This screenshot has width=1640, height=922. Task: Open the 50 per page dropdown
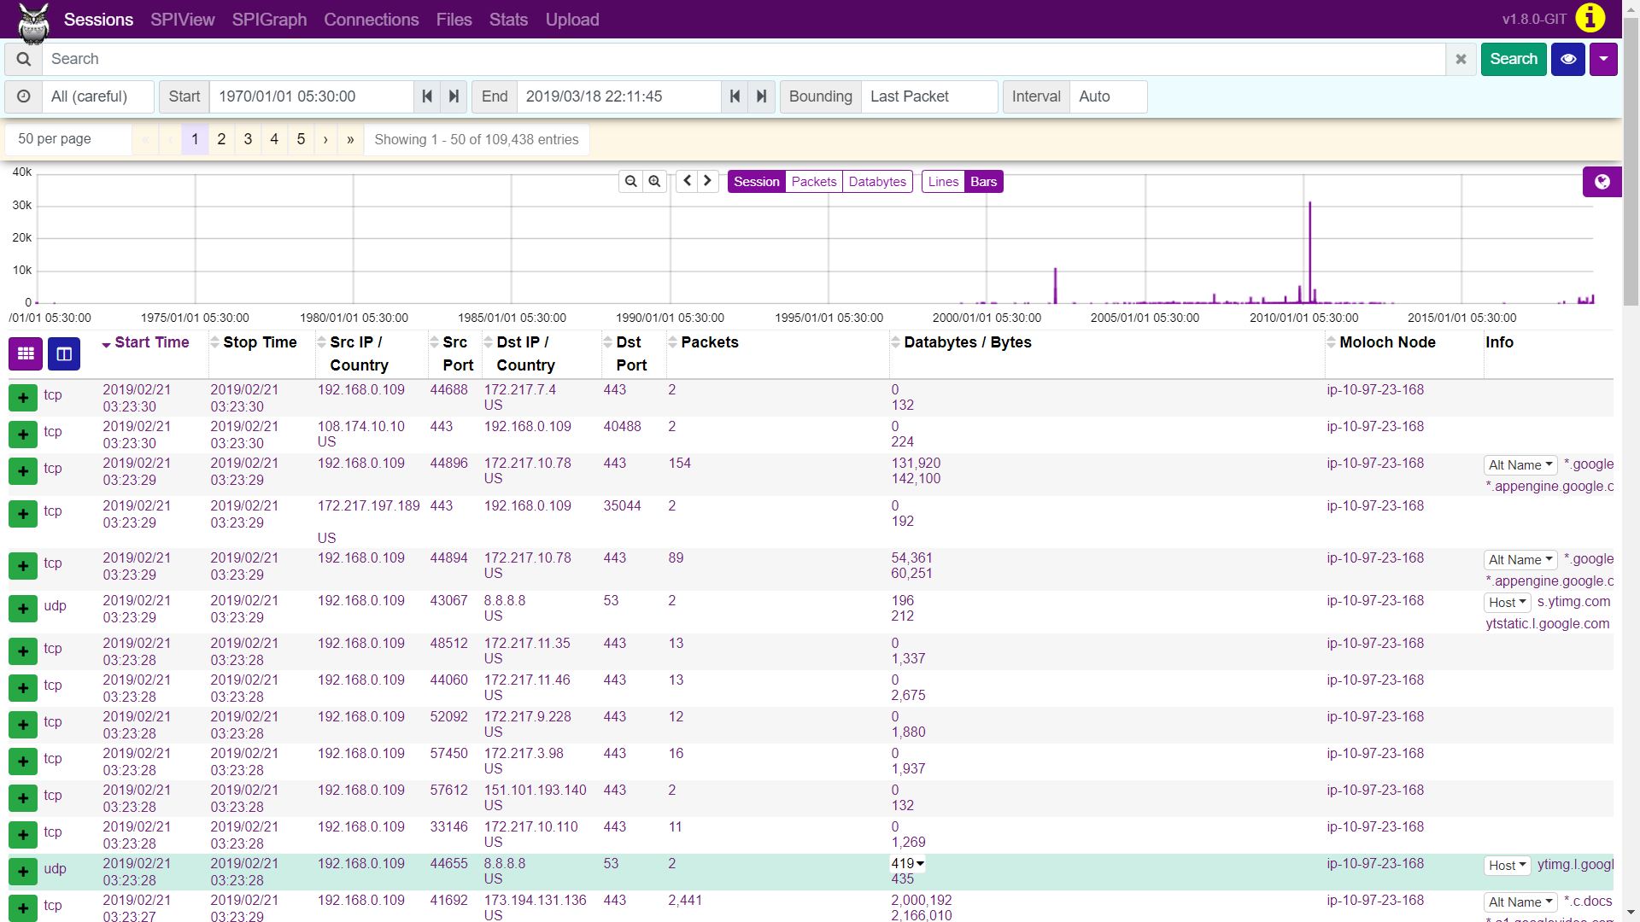68,139
